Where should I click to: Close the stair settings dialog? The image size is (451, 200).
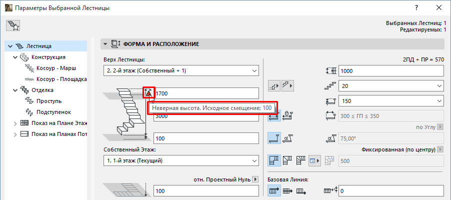click(438, 8)
